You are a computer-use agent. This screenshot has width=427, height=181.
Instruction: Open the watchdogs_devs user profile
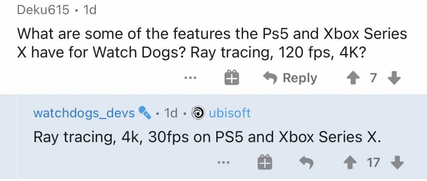click(84, 113)
